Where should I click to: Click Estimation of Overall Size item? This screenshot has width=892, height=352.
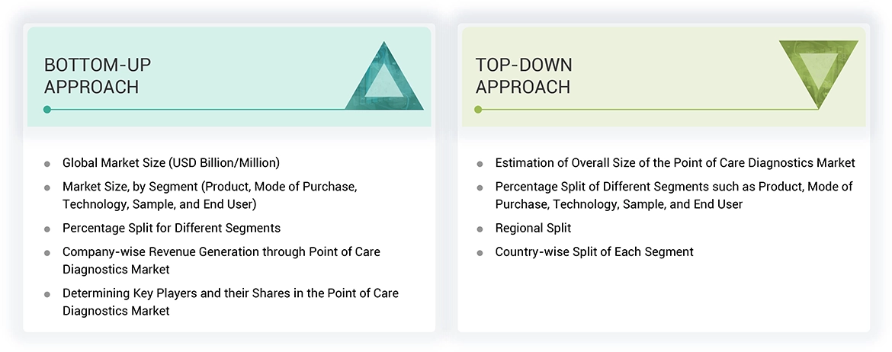click(x=675, y=162)
